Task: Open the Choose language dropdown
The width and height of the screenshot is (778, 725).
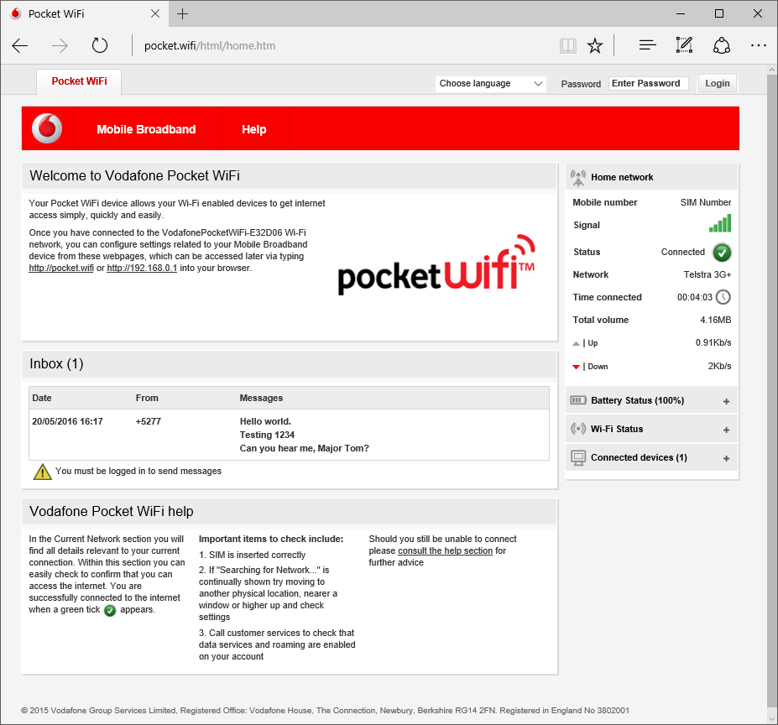Action: point(491,83)
